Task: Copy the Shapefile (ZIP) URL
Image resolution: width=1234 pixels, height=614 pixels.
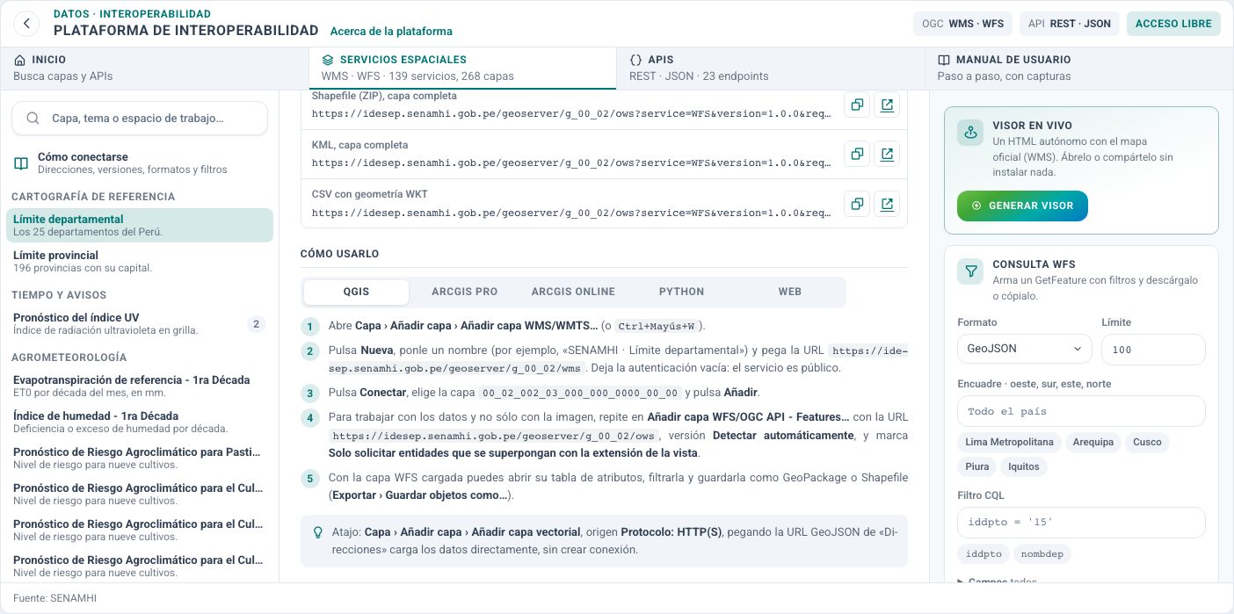Action: (857, 105)
